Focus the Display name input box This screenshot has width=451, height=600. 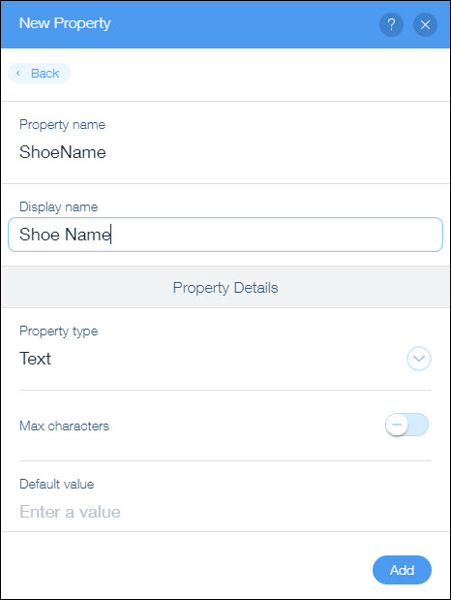pos(225,235)
